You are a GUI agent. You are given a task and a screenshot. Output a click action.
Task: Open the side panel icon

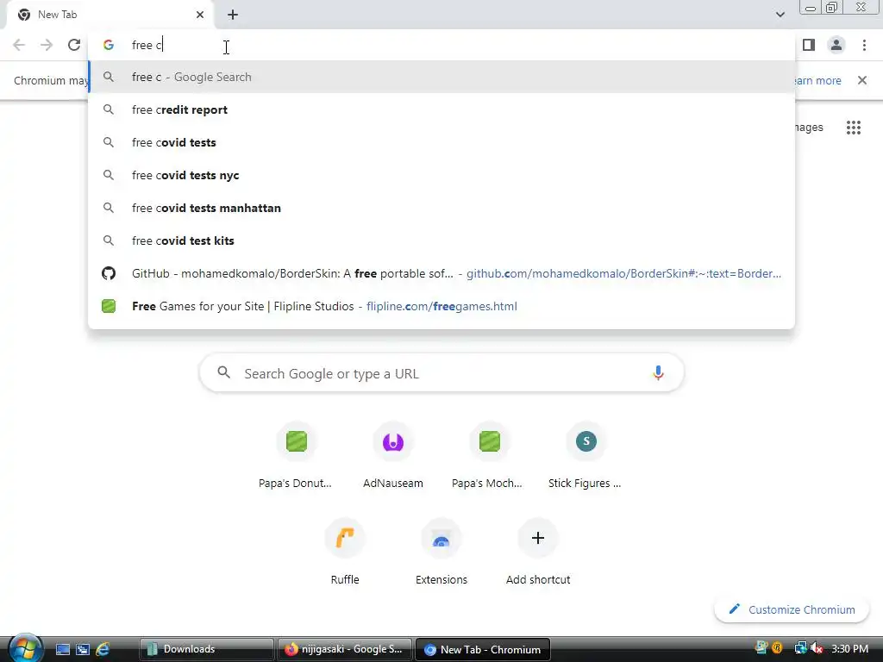pos(809,45)
